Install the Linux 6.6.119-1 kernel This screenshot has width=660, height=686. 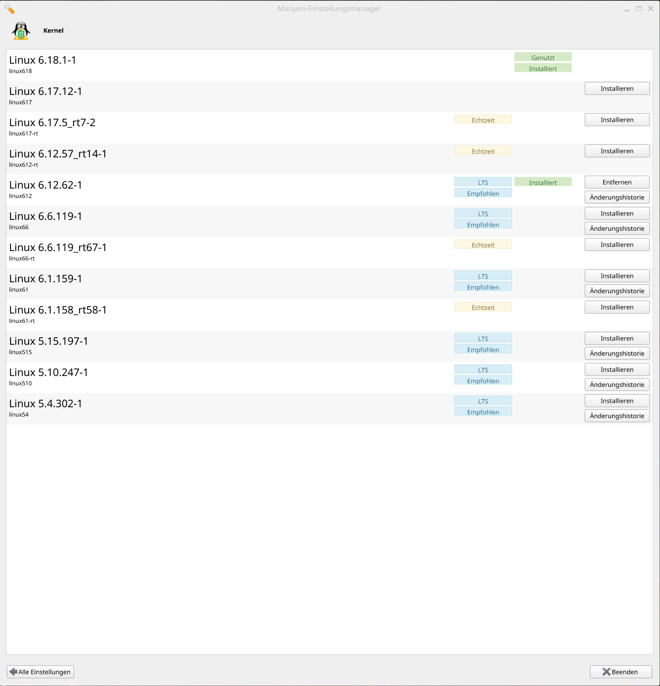(x=617, y=213)
